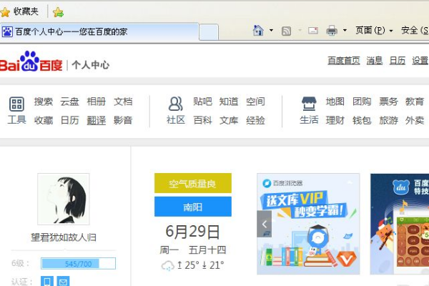The width and height of the screenshot is (429, 286).
Task: Open a new blank browser tab
Action: pyautogui.click(x=209, y=32)
